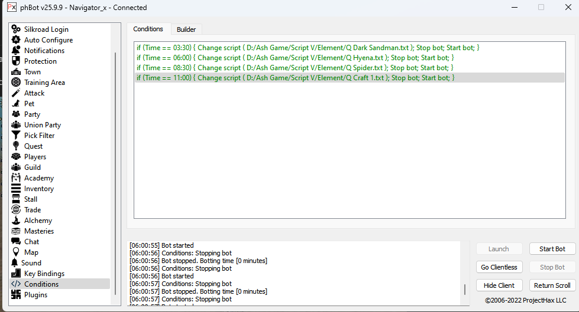
Task: Select the 08:30 Spider script condition
Action: point(295,68)
